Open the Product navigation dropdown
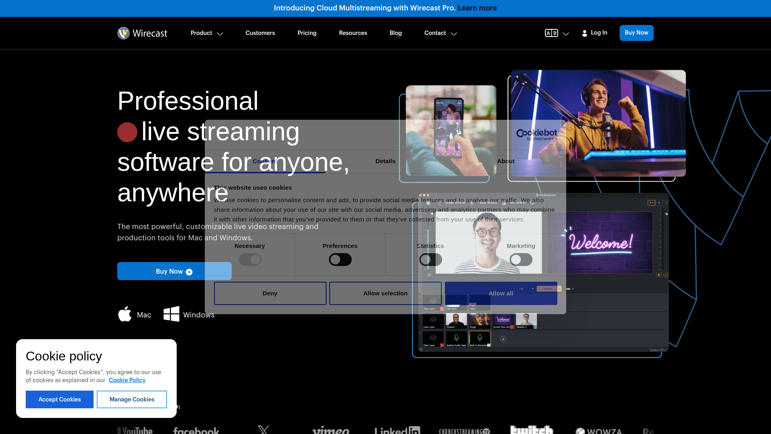Image resolution: width=771 pixels, height=434 pixels. pos(206,33)
